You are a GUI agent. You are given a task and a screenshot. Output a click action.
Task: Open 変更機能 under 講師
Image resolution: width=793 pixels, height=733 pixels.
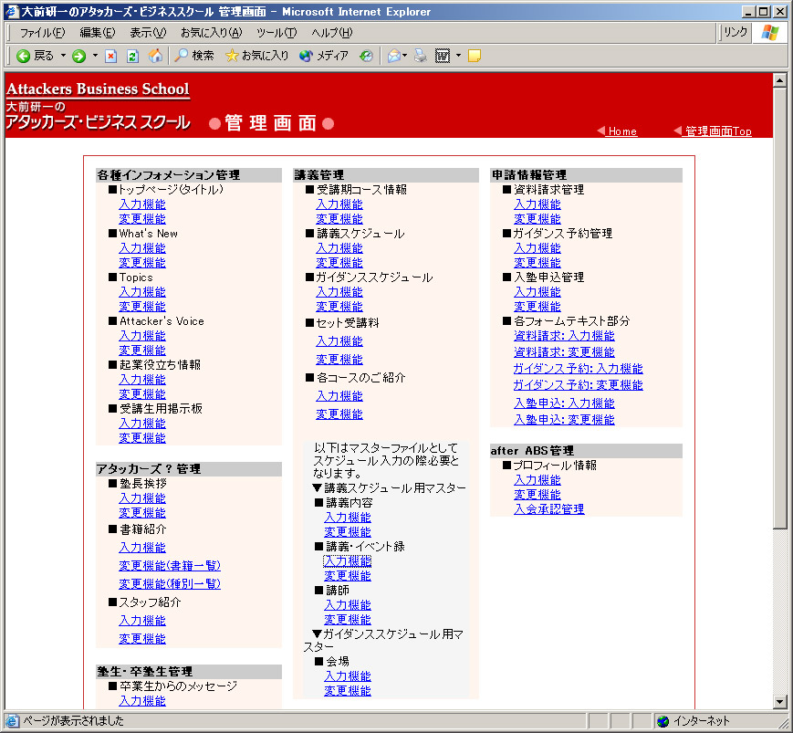[x=348, y=620]
